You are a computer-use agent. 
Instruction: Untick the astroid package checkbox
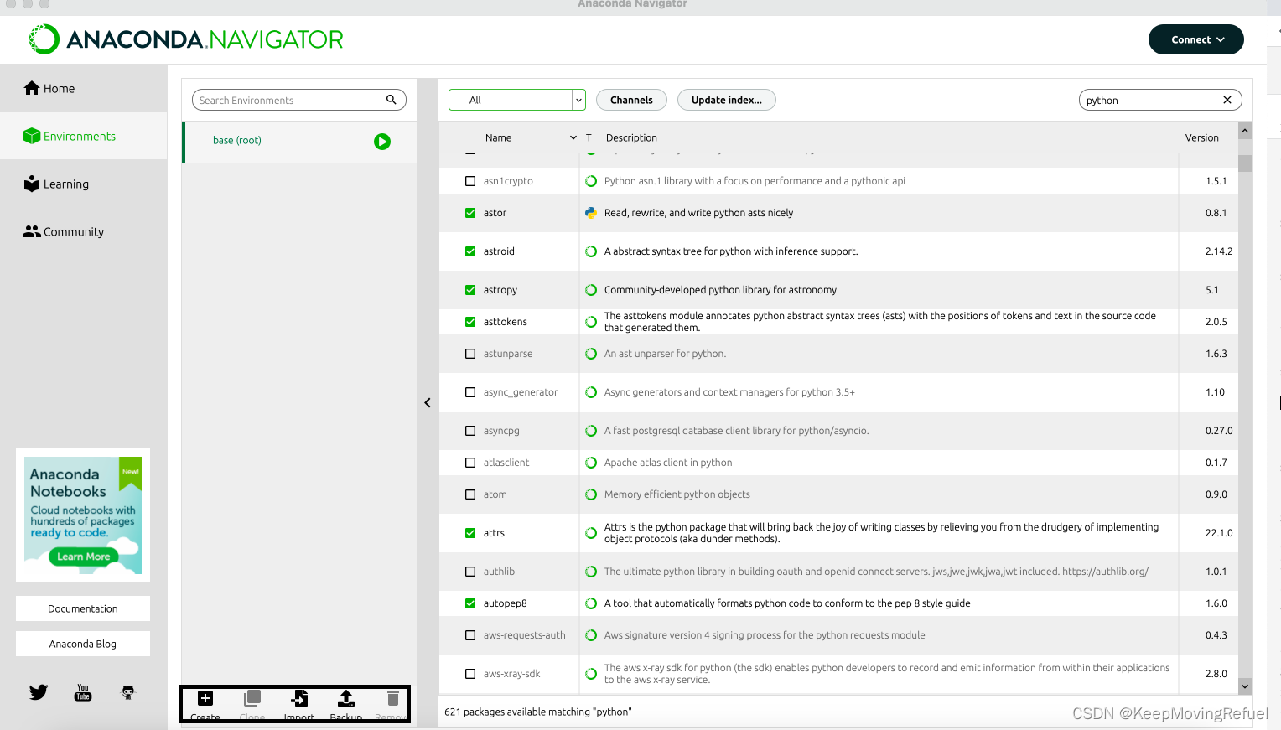(x=470, y=251)
